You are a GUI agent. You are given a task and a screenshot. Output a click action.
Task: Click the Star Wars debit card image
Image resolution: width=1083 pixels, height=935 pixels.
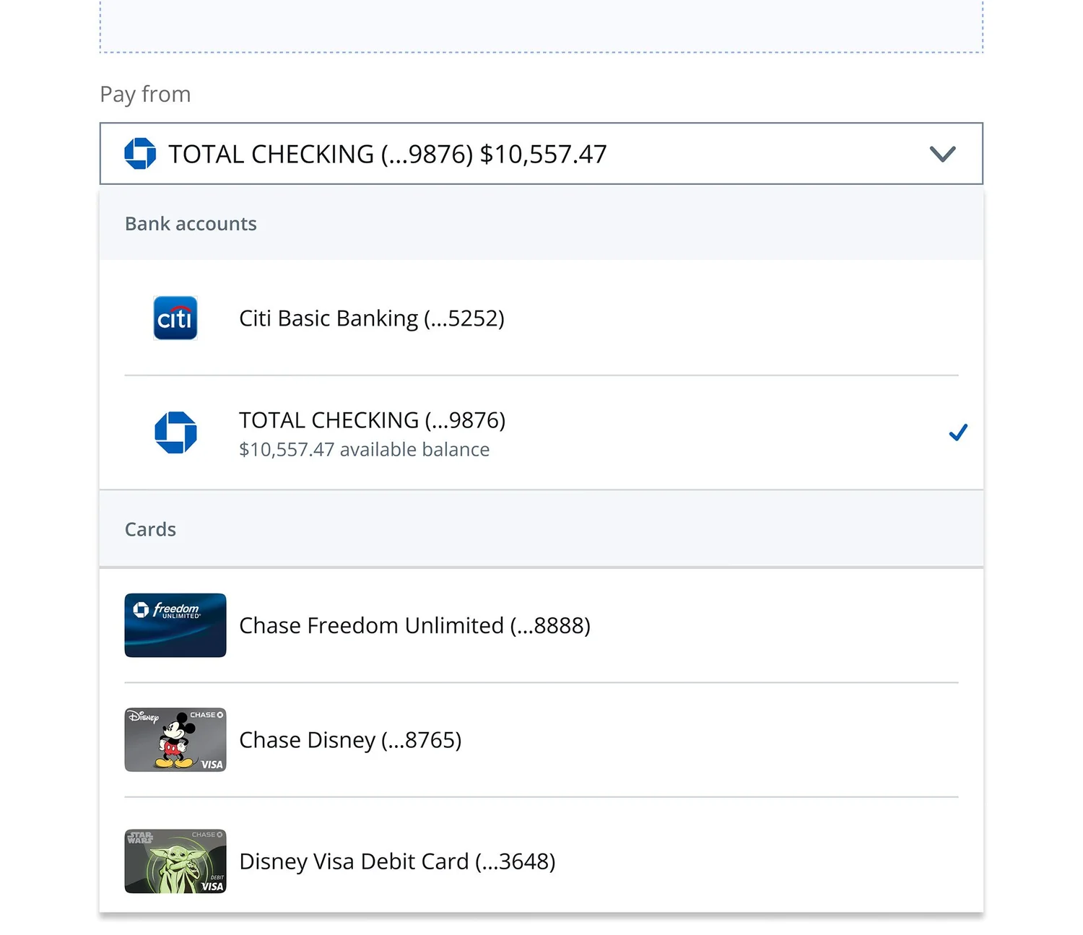175,861
